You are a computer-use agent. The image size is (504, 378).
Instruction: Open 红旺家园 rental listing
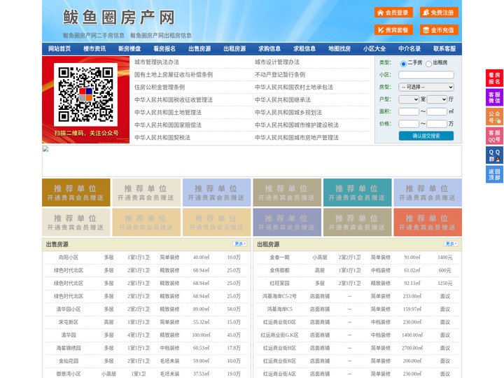pos(279,283)
